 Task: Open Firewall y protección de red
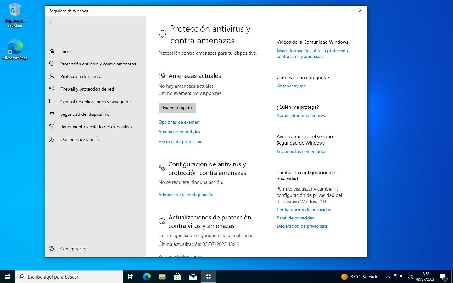[87, 89]
